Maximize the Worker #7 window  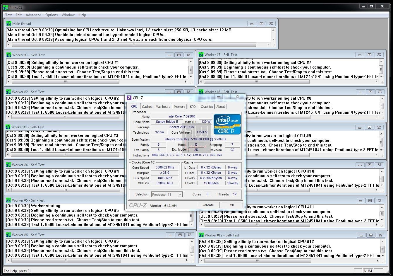pyautogui.click(x=369, y=54)
